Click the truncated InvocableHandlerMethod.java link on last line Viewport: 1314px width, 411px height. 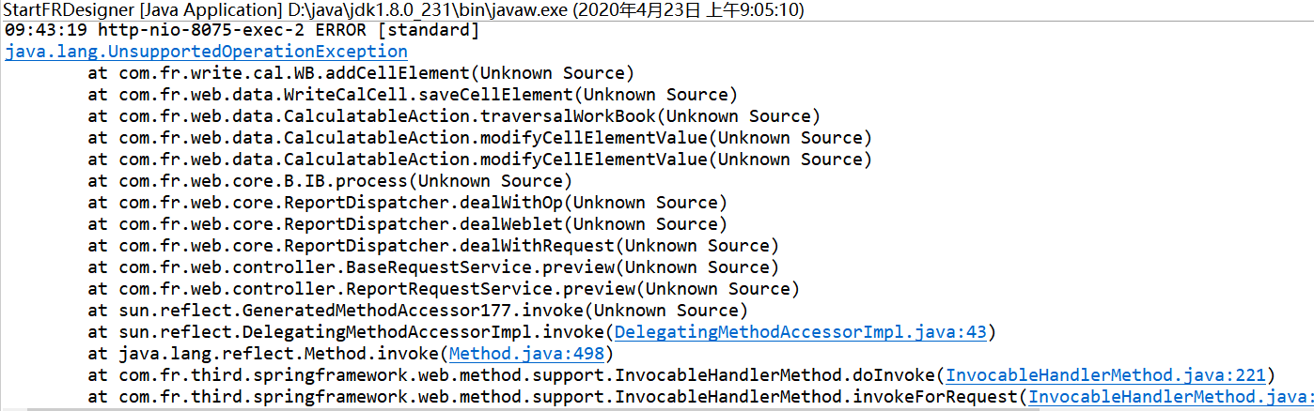click(x=1170, y=397)
